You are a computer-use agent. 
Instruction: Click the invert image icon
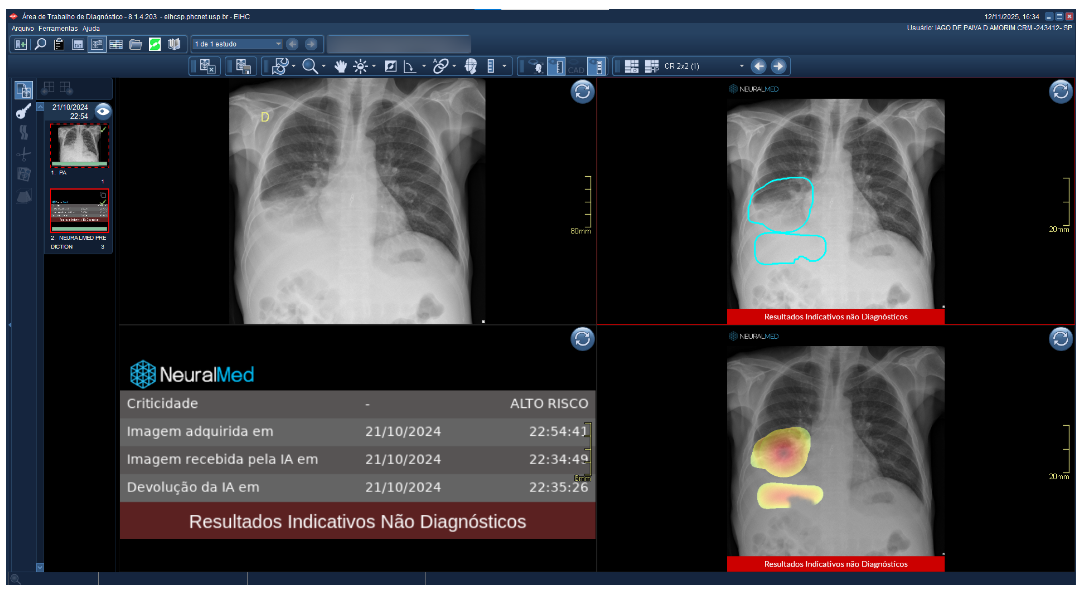[x=390, y=66]
